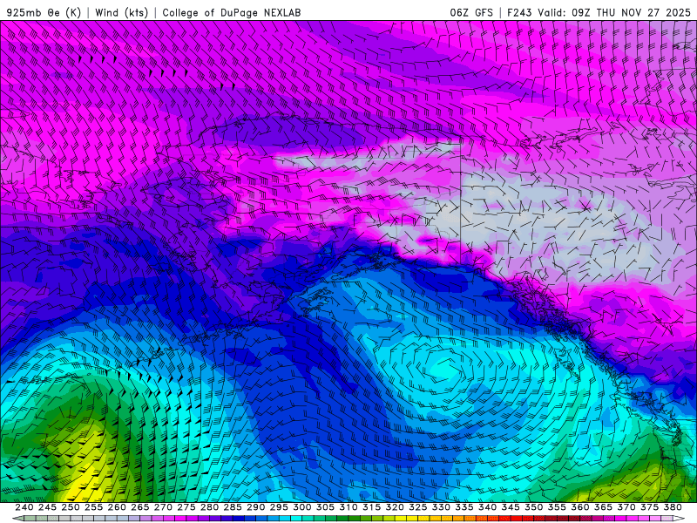Select the 285 value on the color scale
The width and height of the screenshot is (697, 523).
[233, 507]
